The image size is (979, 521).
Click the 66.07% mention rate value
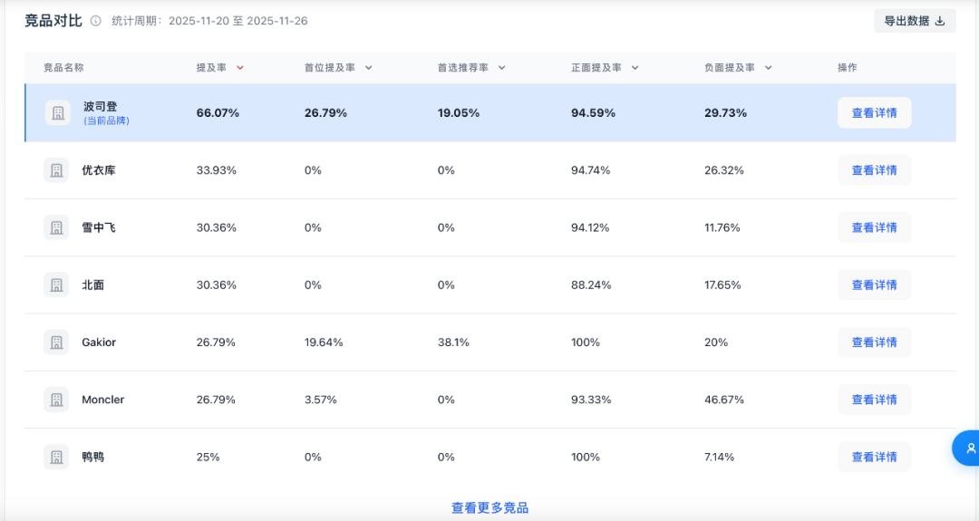(218, 113)
